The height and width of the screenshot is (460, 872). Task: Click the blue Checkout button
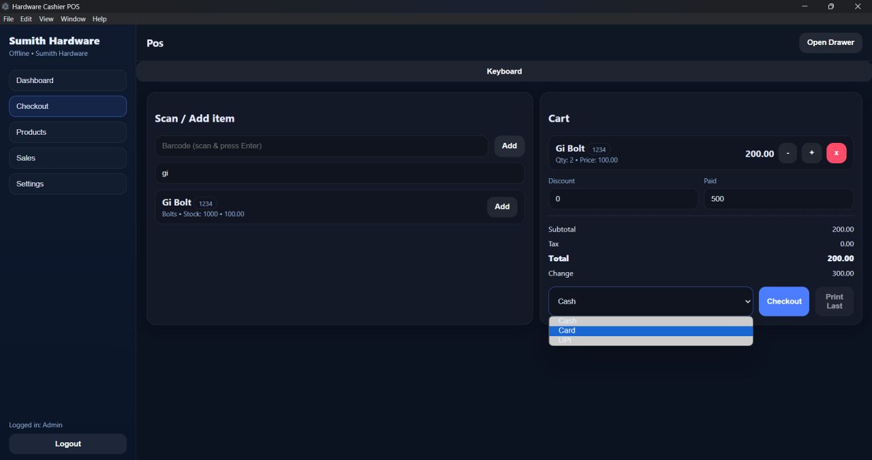(784, 301)
